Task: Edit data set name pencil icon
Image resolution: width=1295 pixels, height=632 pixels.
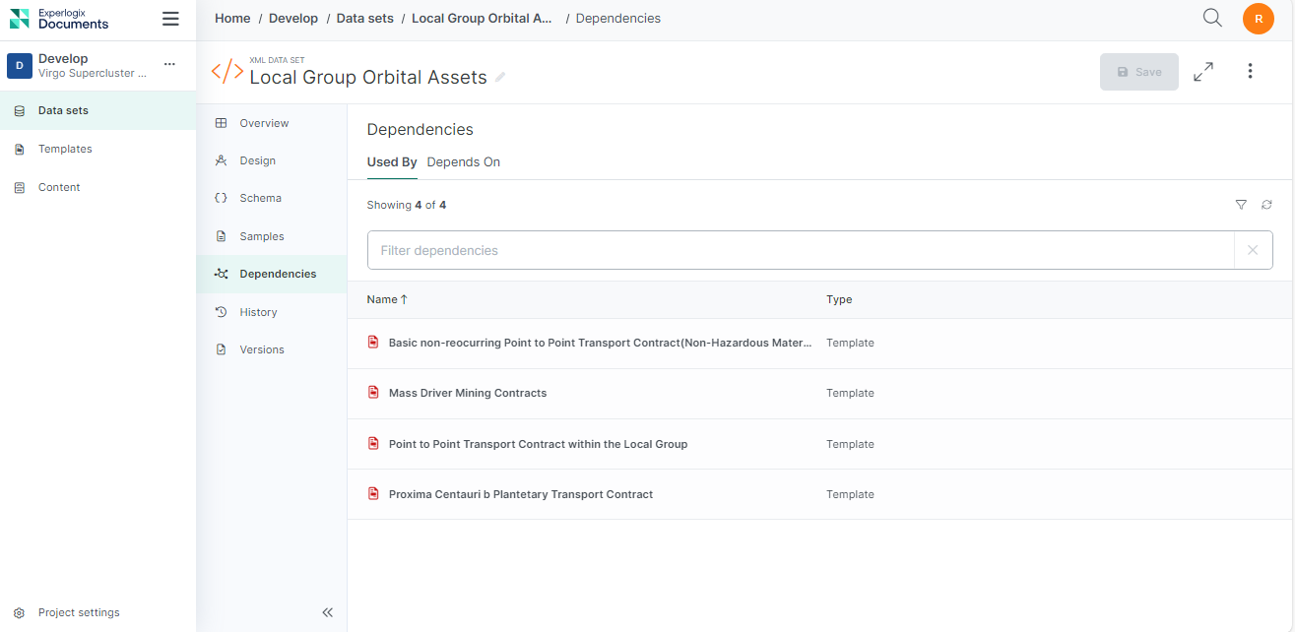Action: [x=500, y=78]
